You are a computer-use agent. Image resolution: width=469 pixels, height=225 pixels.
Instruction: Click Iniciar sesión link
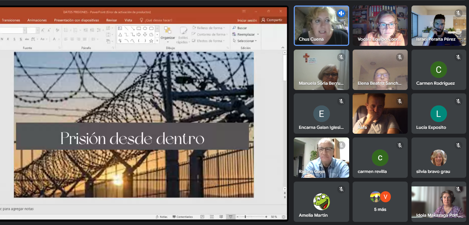coord(247,20)
